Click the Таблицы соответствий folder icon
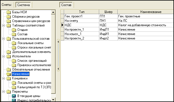Image resolution: width=174 pixels, height=102 pixels. point(9,25)
